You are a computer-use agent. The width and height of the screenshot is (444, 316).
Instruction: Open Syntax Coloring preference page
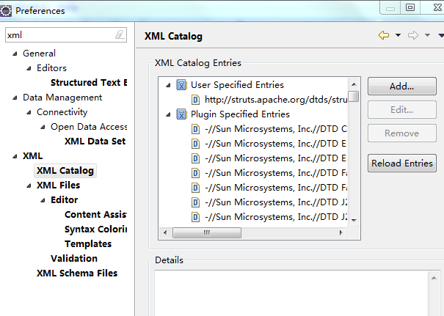pyautogui.click(x=95, y=229)
